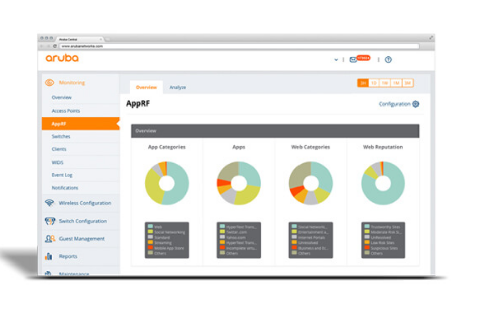
Task: Click the Twitter.com legend entry
Action: tap(236, 232)
